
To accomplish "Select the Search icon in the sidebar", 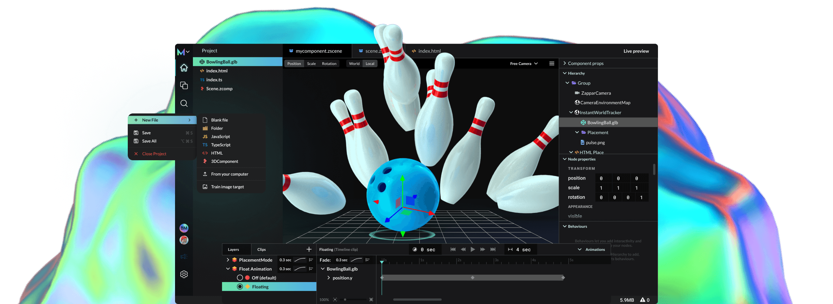I will point(184,103).
